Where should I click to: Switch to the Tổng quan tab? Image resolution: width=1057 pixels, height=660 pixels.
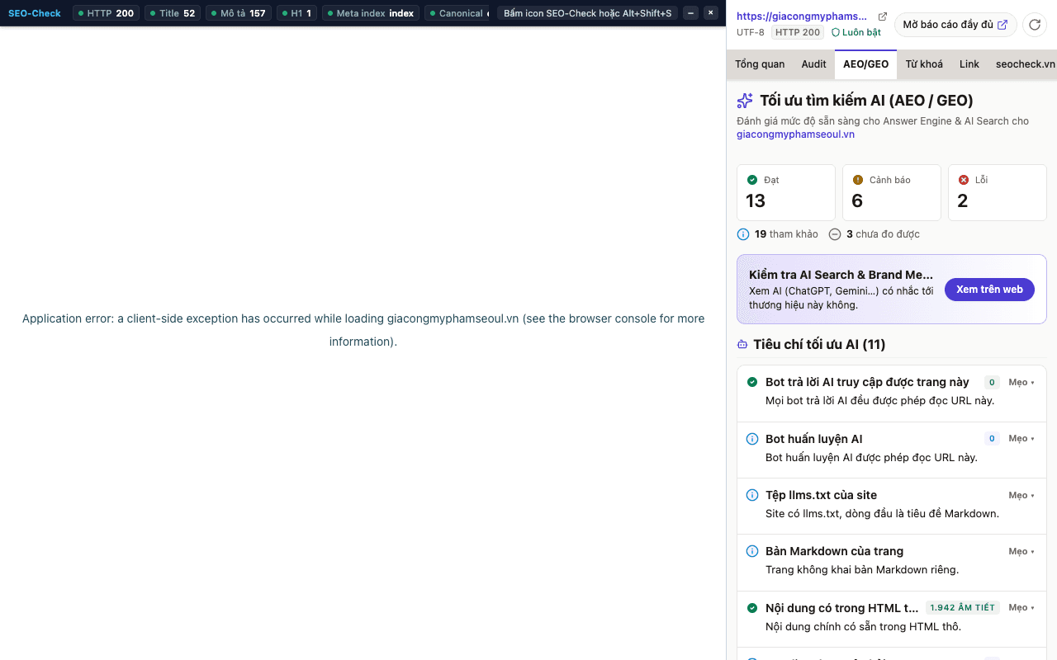760,64
